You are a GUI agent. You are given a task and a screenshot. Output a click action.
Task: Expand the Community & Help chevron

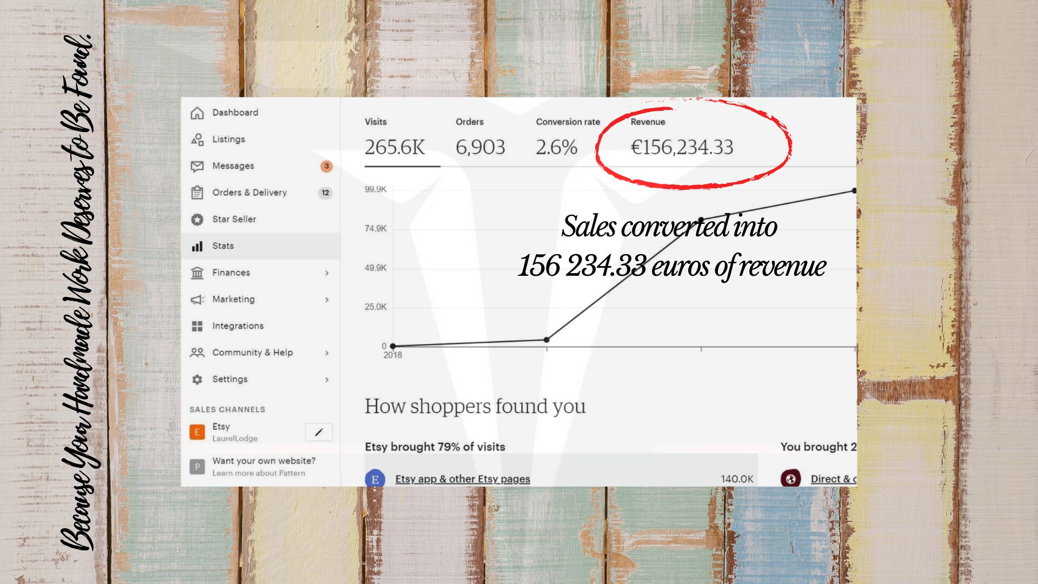click(x=327, y=353)
